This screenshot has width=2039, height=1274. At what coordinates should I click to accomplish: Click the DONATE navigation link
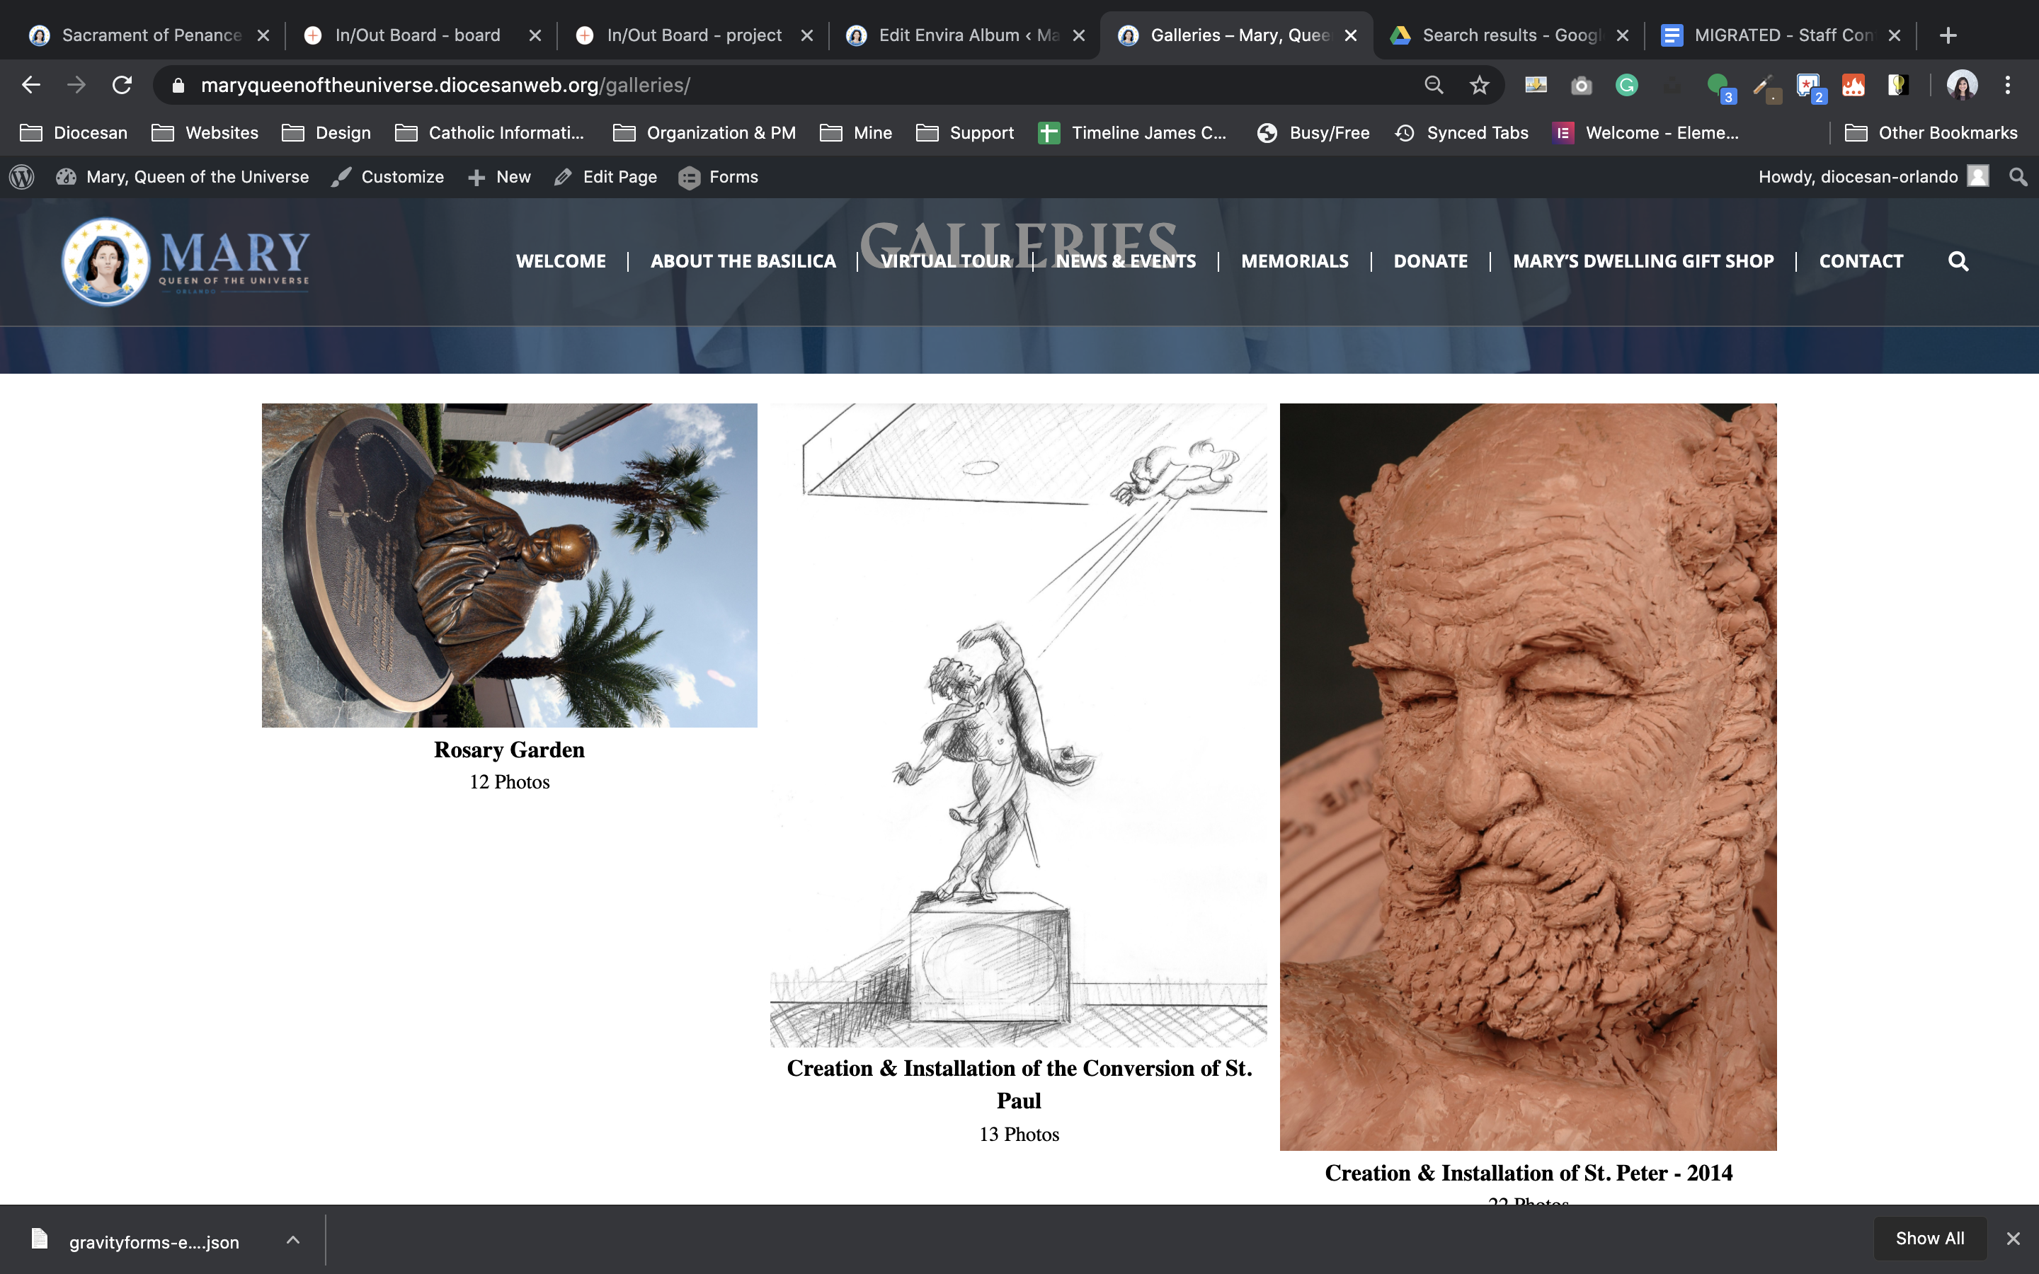(x=1430, y=261)
